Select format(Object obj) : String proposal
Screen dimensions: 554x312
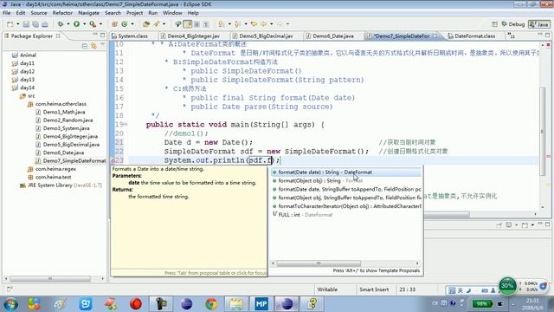click(x=346, y=181)
